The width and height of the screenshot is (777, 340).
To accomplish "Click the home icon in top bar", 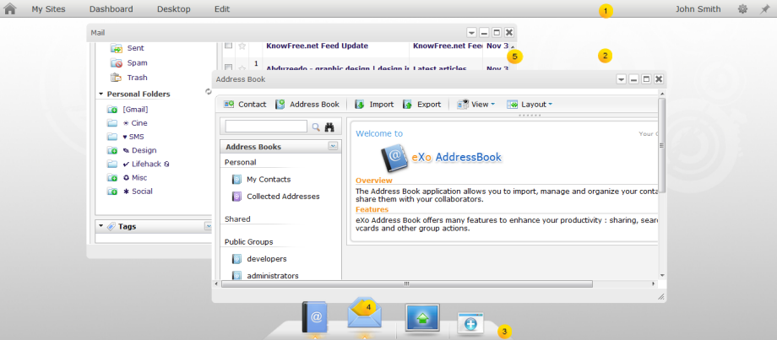I will tap(11, 9).
